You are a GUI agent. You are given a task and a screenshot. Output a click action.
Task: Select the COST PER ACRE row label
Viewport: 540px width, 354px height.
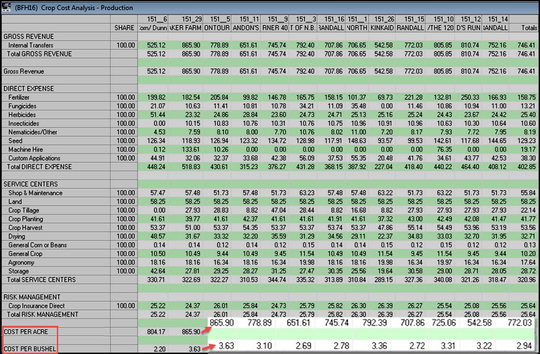26,332
